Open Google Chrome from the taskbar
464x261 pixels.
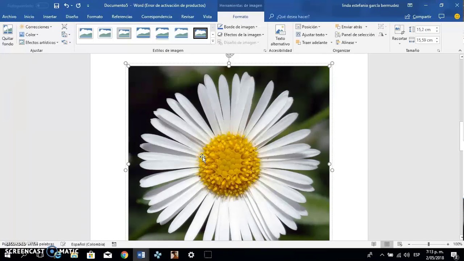coord(124,255)
